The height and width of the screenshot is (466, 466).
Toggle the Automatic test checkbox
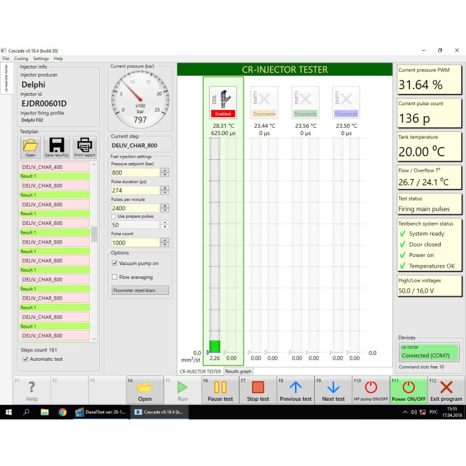point(25,359)
